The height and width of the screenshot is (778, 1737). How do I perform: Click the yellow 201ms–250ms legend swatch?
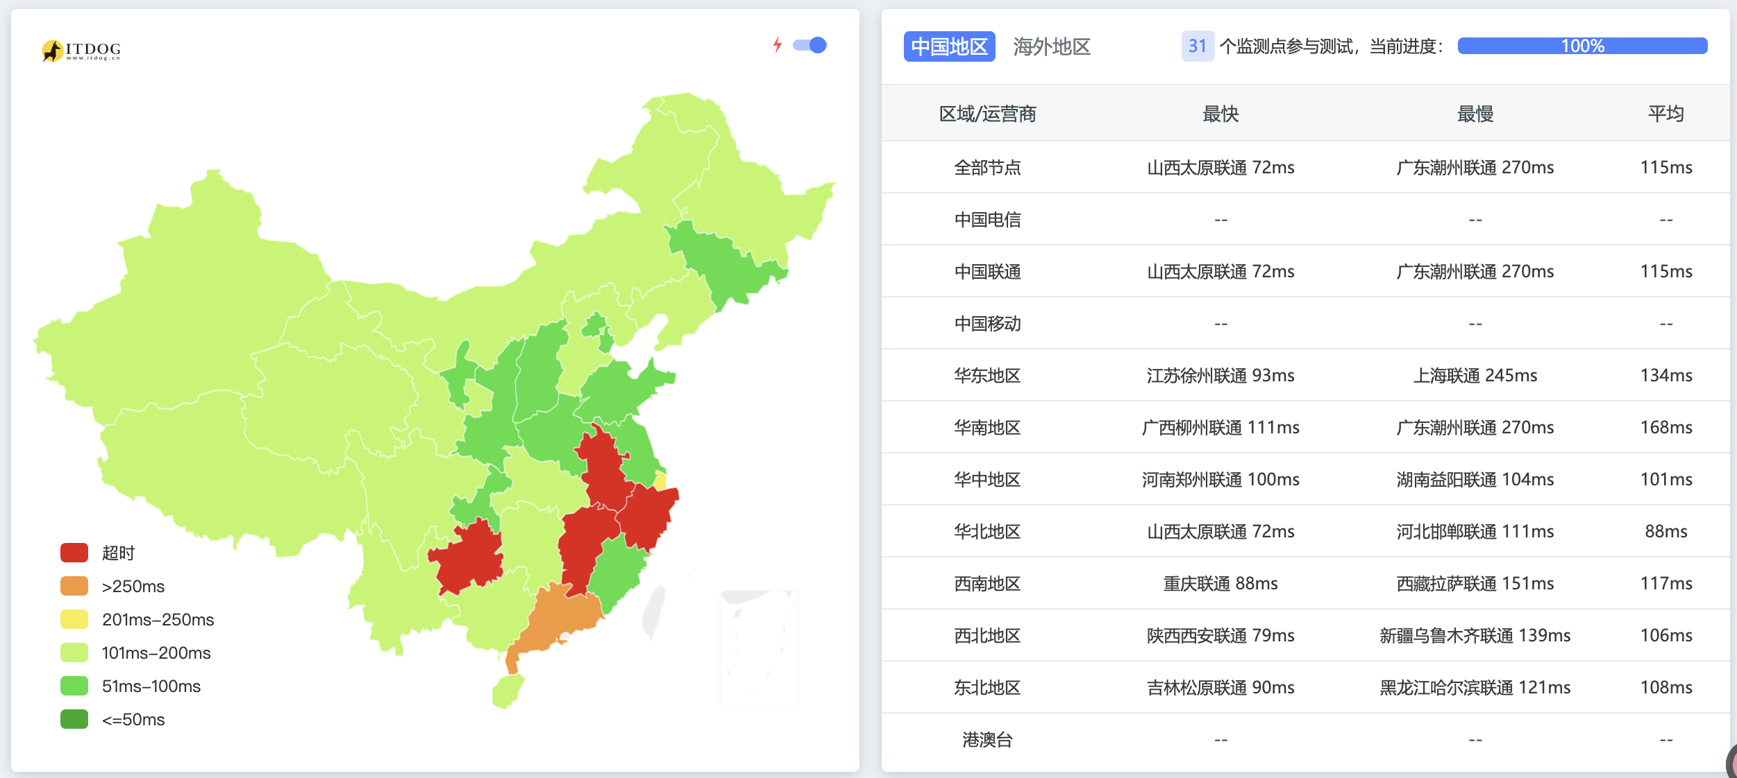74,619
